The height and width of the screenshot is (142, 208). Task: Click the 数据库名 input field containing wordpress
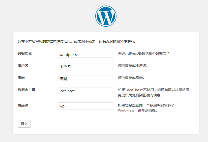pos(85,54)
